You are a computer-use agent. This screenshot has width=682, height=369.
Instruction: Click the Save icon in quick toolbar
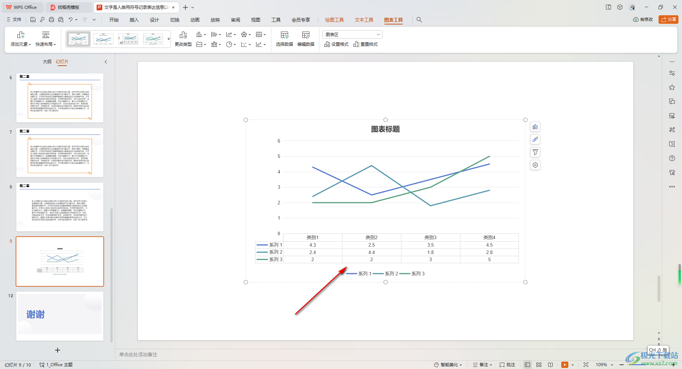pos(33,20)
